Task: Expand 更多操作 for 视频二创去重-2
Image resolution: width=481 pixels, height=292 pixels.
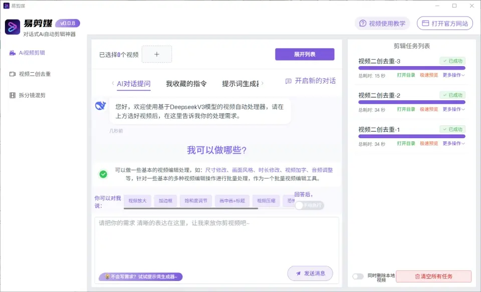Action: 453,109
